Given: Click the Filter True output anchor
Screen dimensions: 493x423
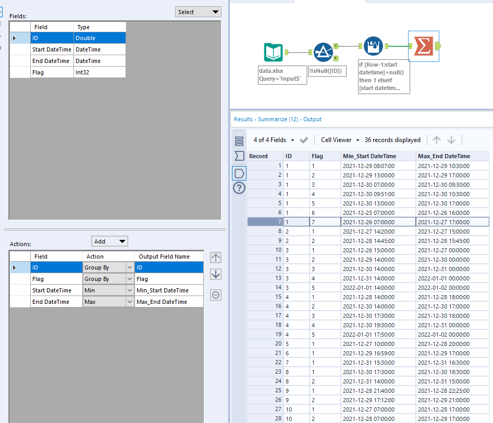Looking at the screenshot, I should pyautogui.click(x=336, y=46).
